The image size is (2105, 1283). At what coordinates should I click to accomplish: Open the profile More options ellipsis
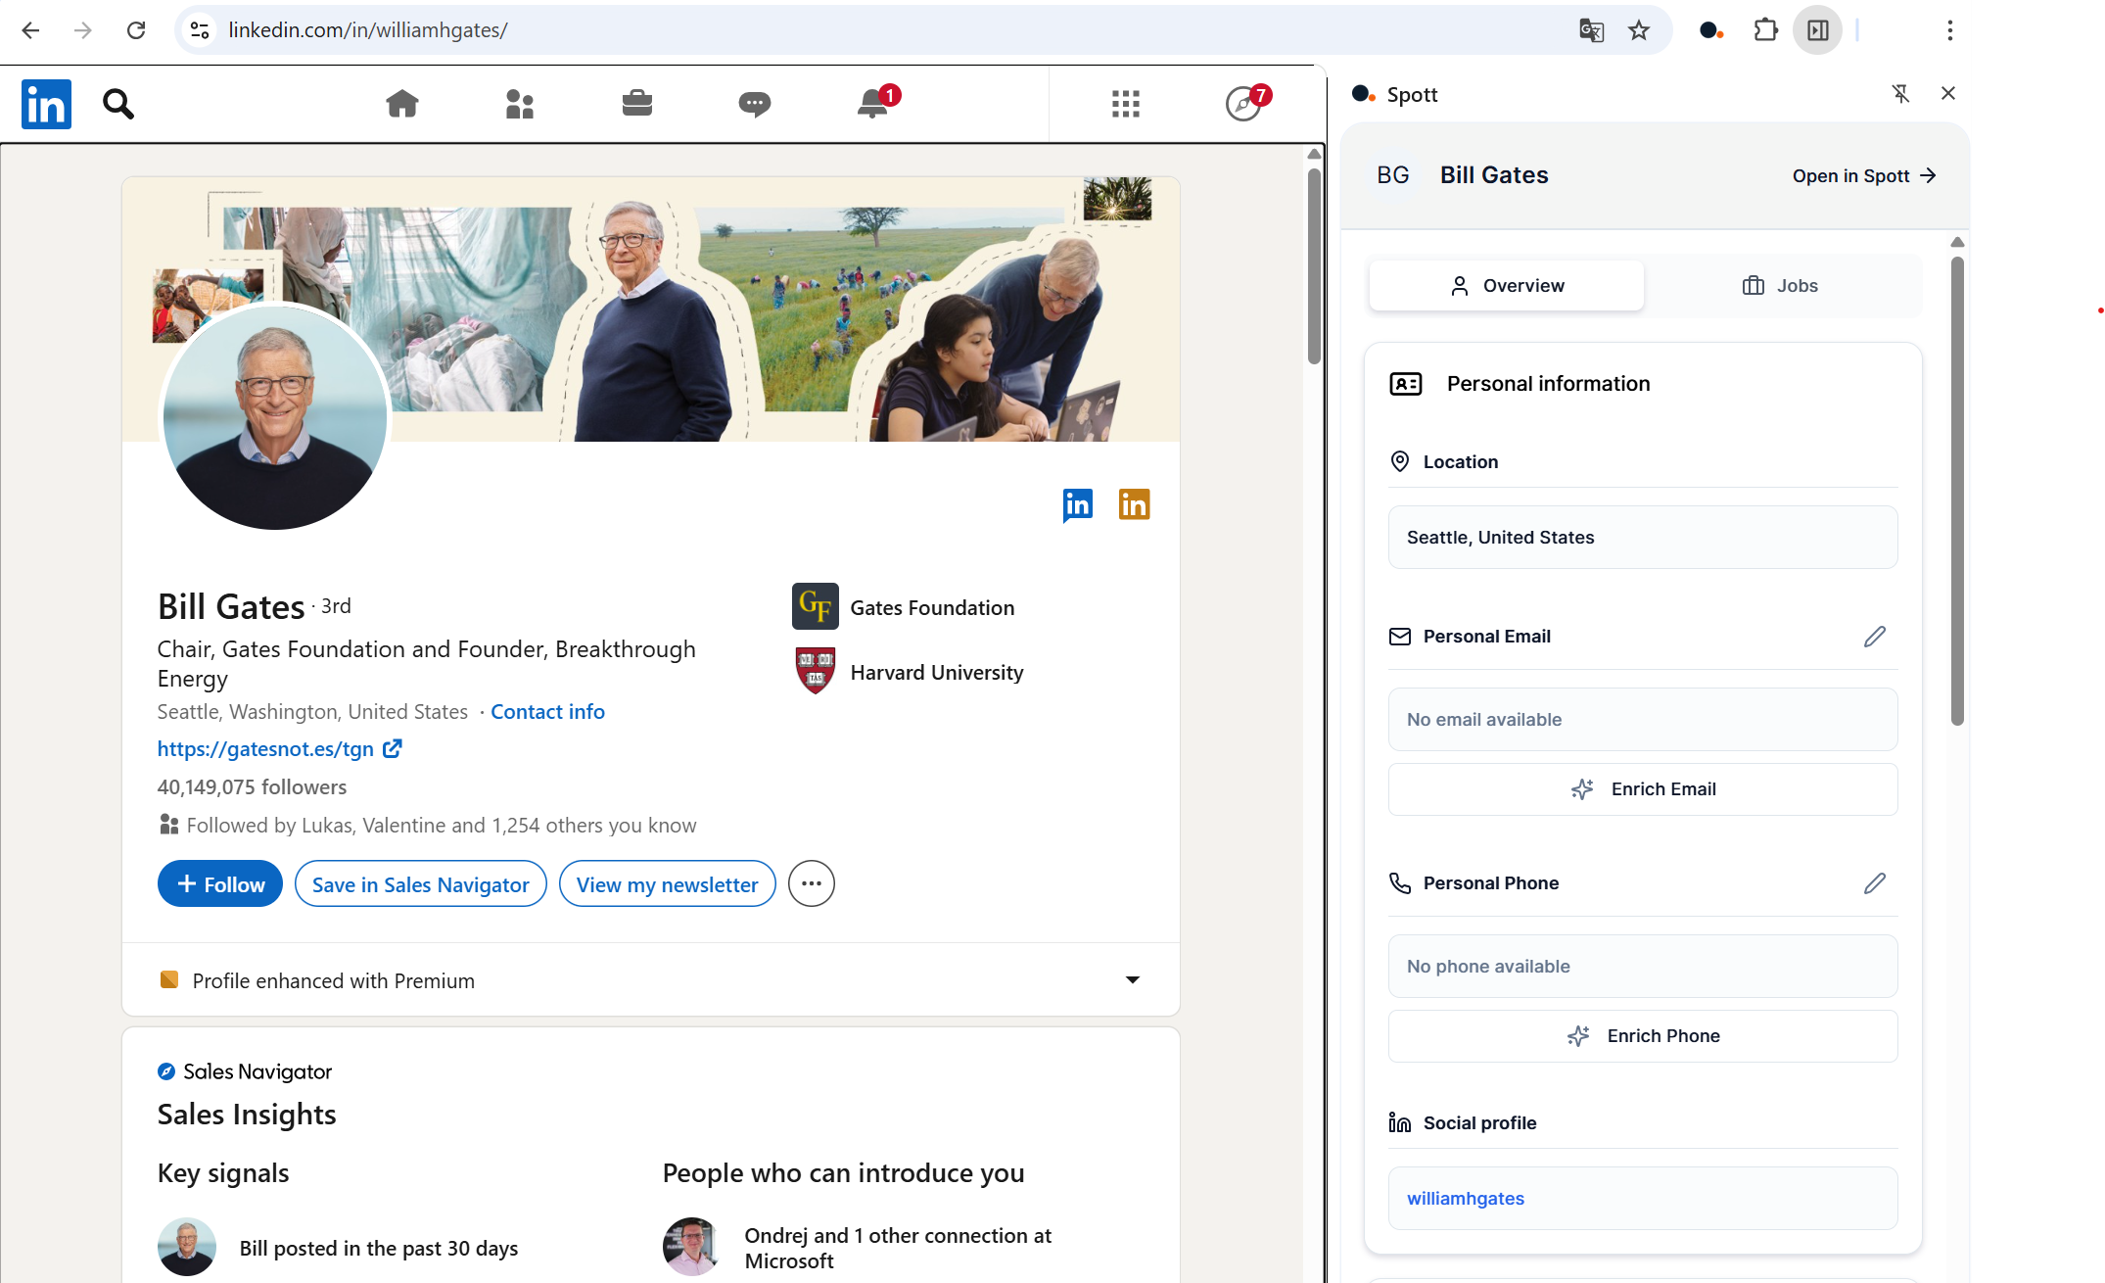[812, 884]
